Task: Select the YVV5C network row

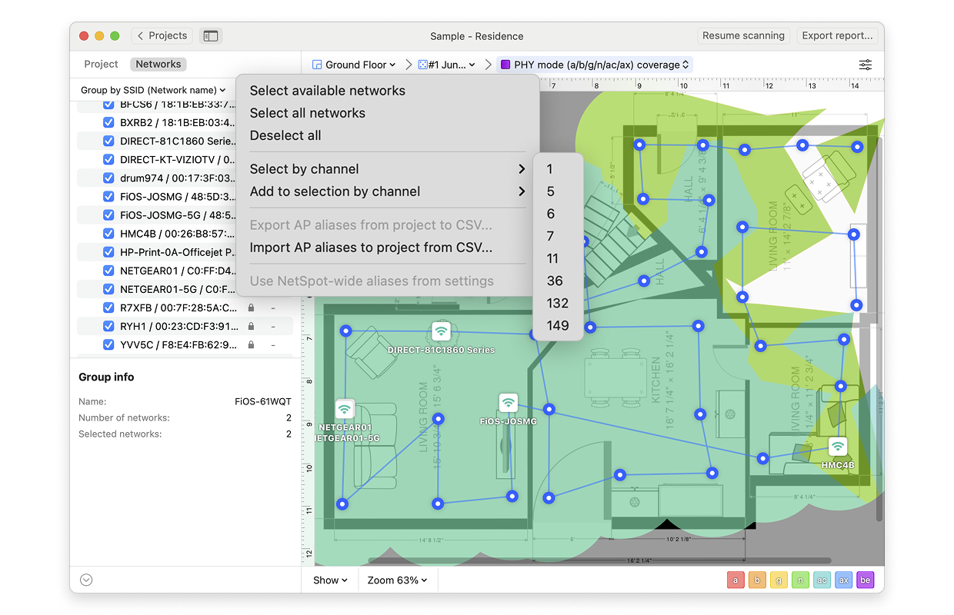Action: (x=185, y=344)
